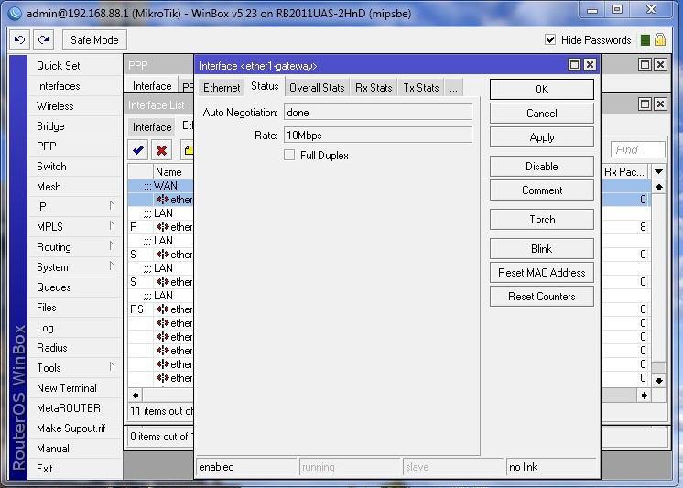Screen dimensions: 683x488
Task: Close the PPP window
Action: [x=660, y=65]
